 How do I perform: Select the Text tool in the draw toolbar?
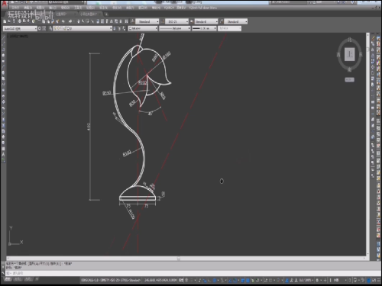(3, 154)
